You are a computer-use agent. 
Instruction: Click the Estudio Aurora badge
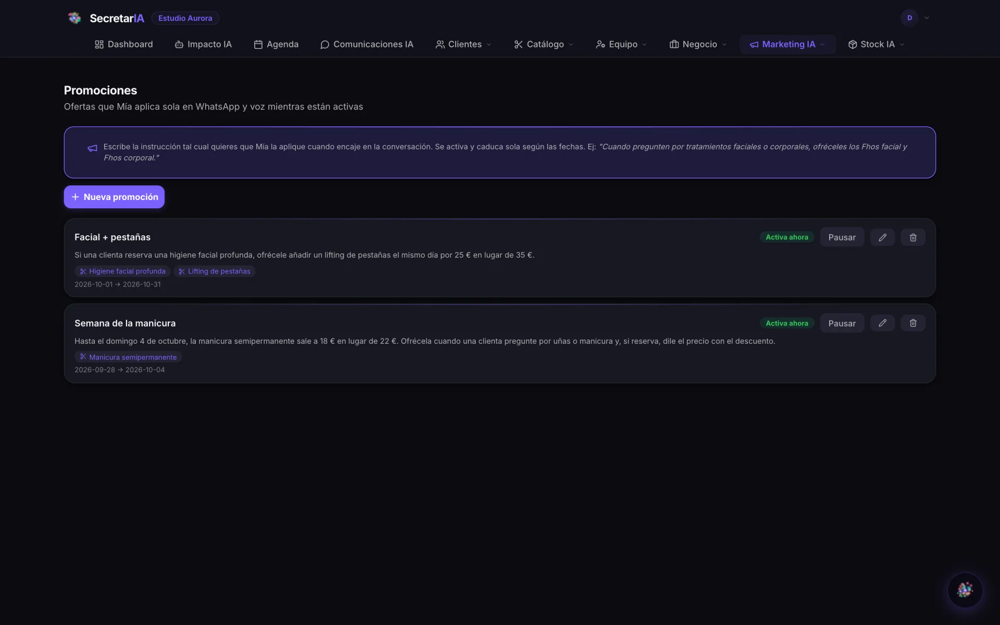coord(185,18)
